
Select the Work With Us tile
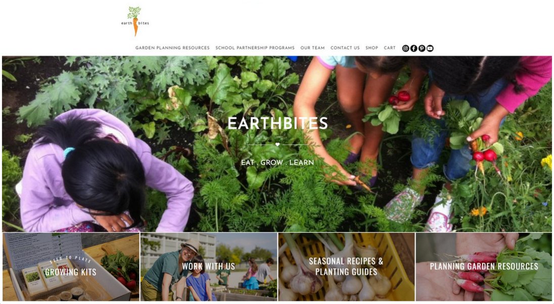tap(209, 267)
